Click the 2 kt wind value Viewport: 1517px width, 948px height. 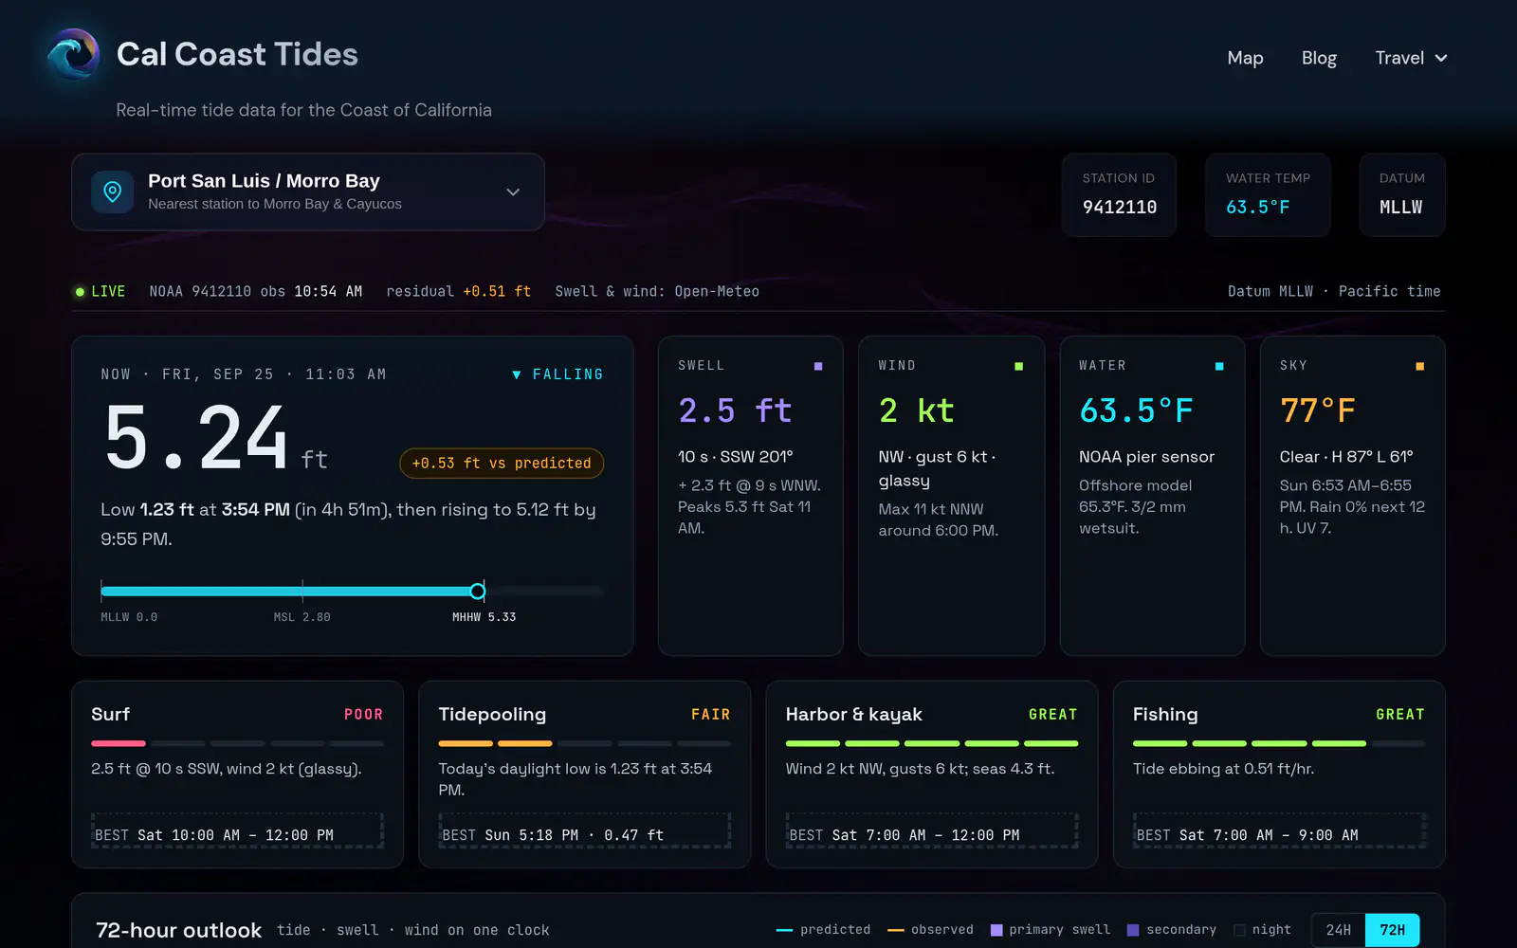(916, 410)
